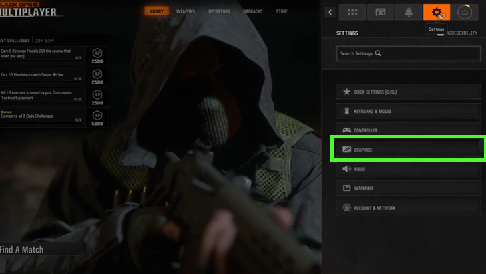This screenshot has width=486, height=274.
Task: Open Interface settings
Action: [x=409, y=188]
